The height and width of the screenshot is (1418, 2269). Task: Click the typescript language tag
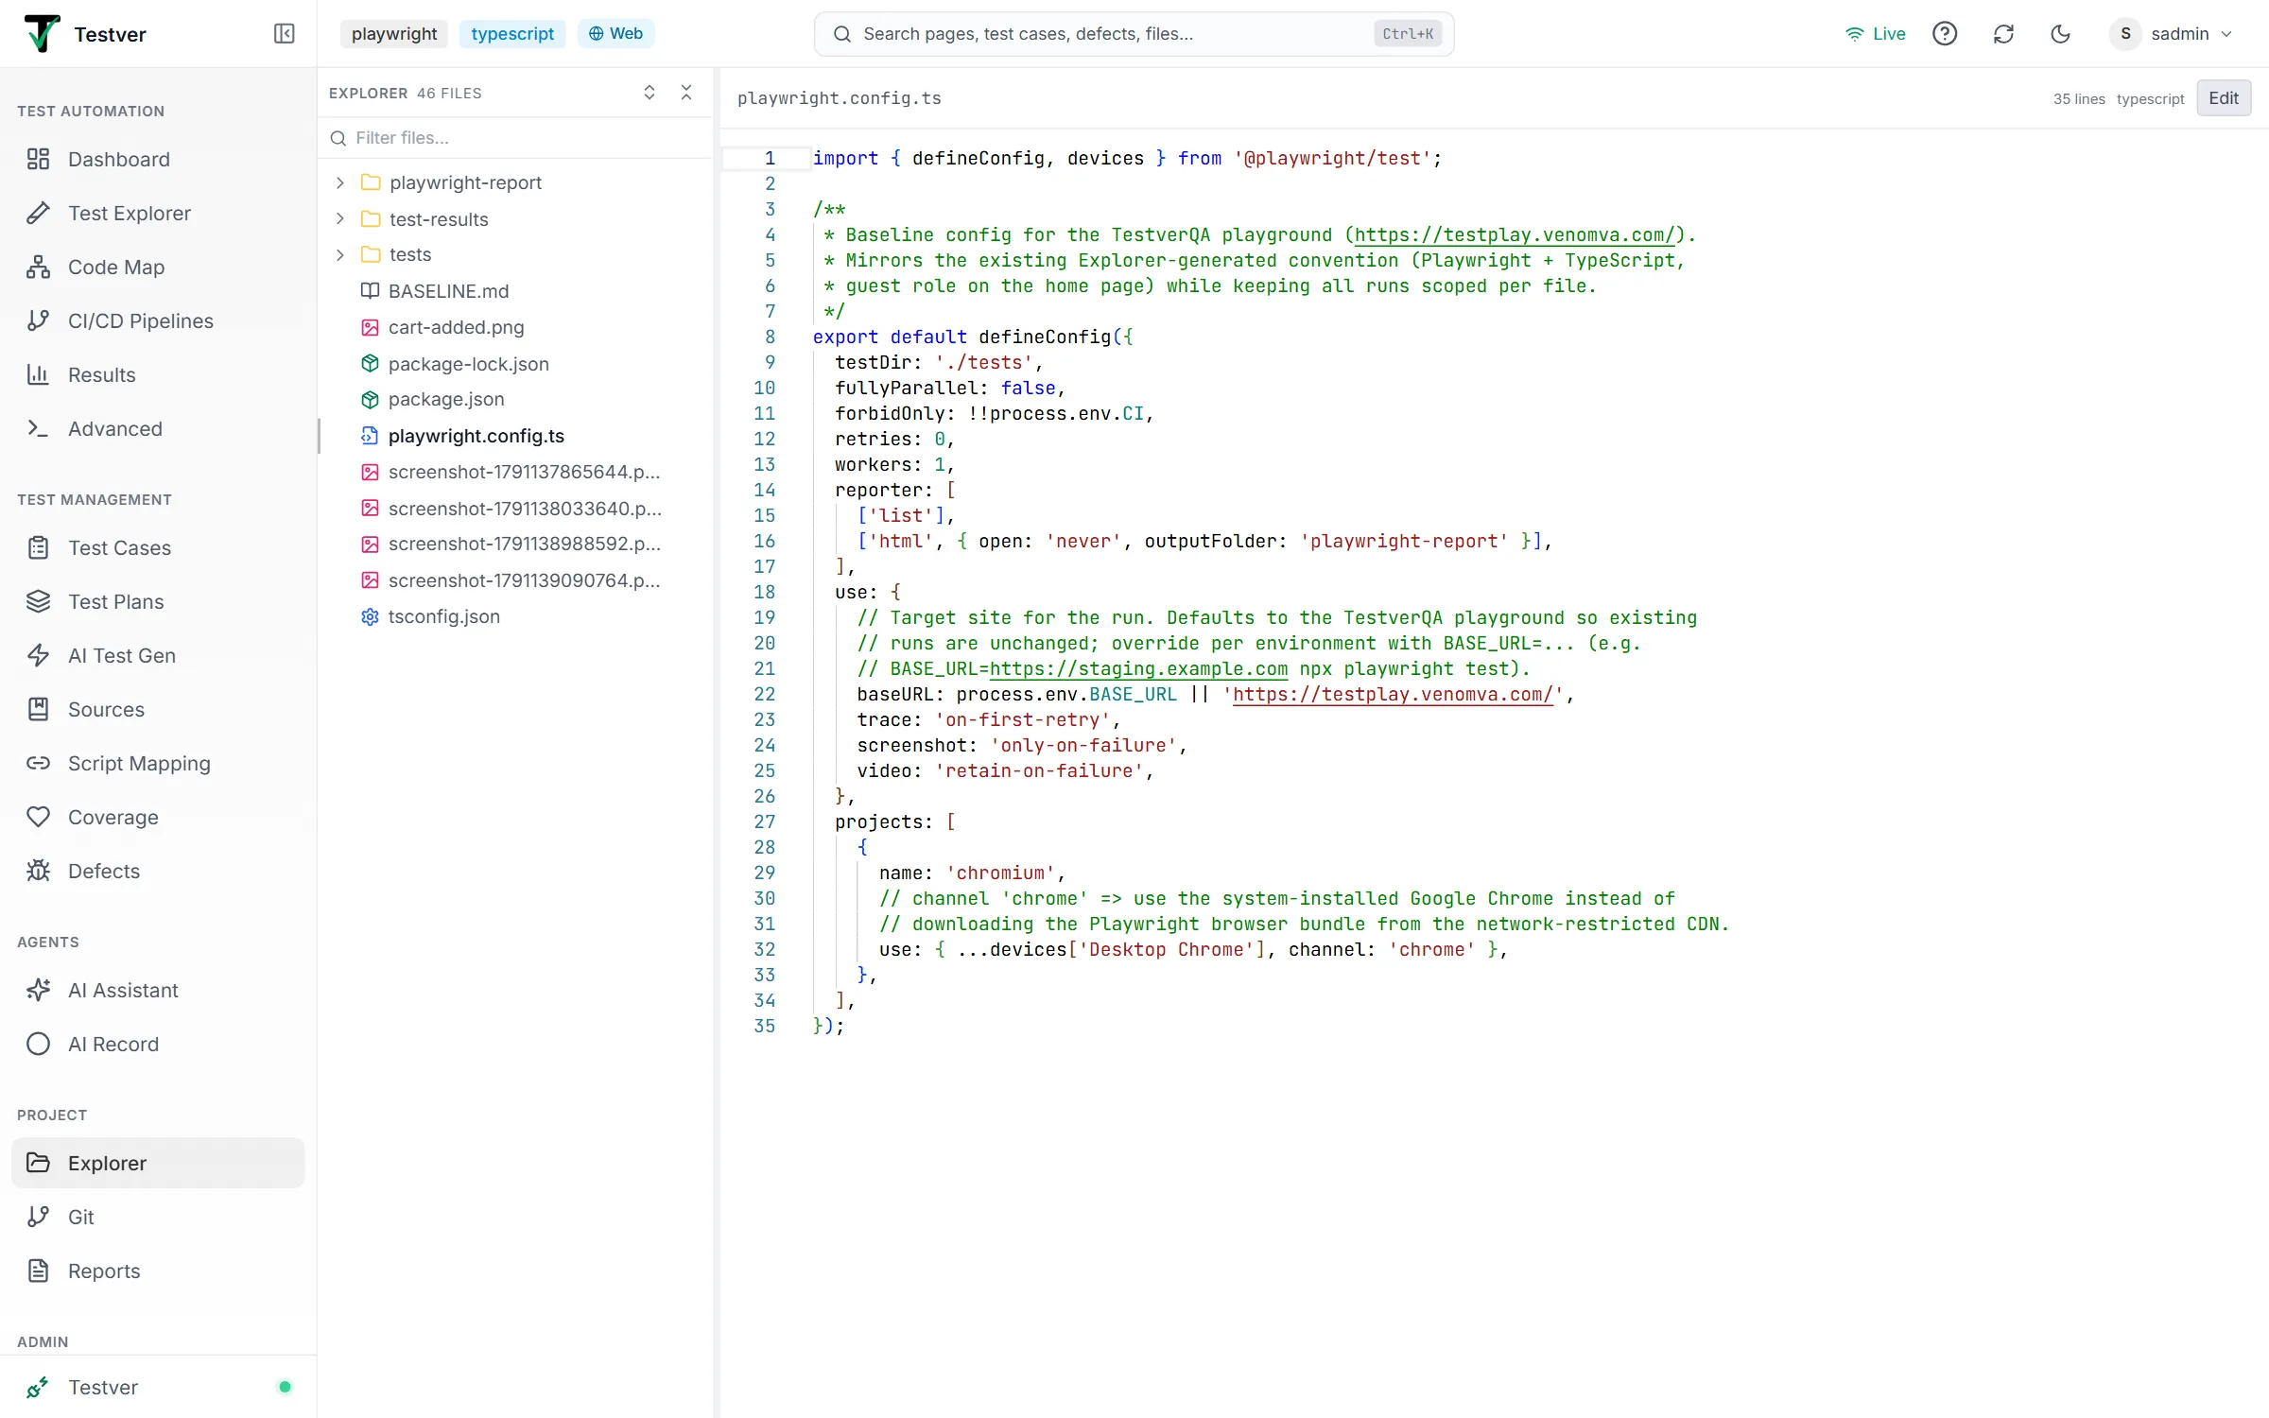click(512, 34)
